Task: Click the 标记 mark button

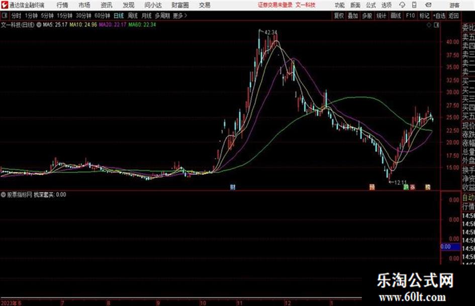Action: [424, 16]
